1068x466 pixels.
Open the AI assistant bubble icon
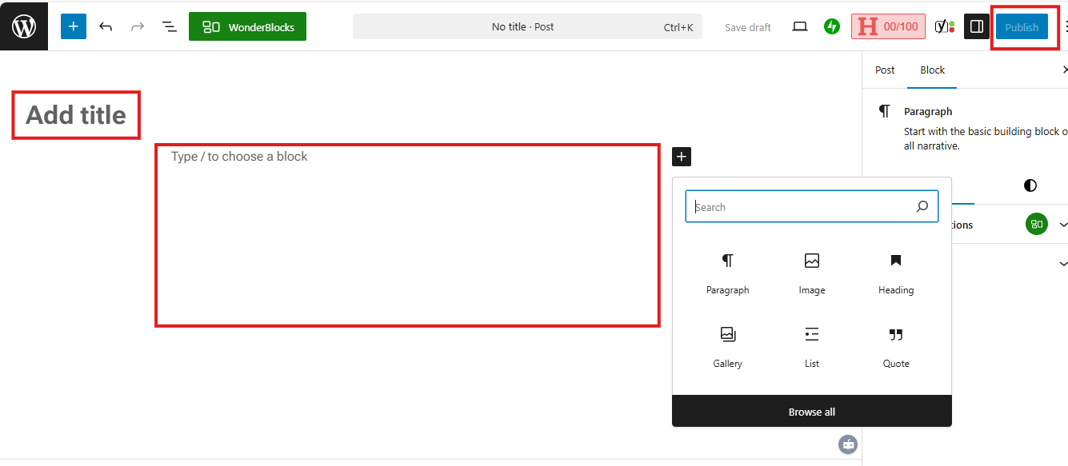[847, 444]
